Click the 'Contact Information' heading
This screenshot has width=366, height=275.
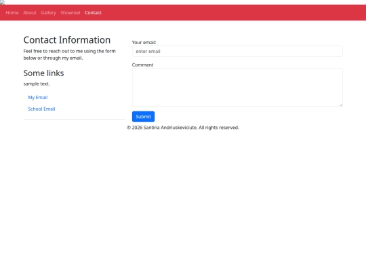click(x=67, y=40)
